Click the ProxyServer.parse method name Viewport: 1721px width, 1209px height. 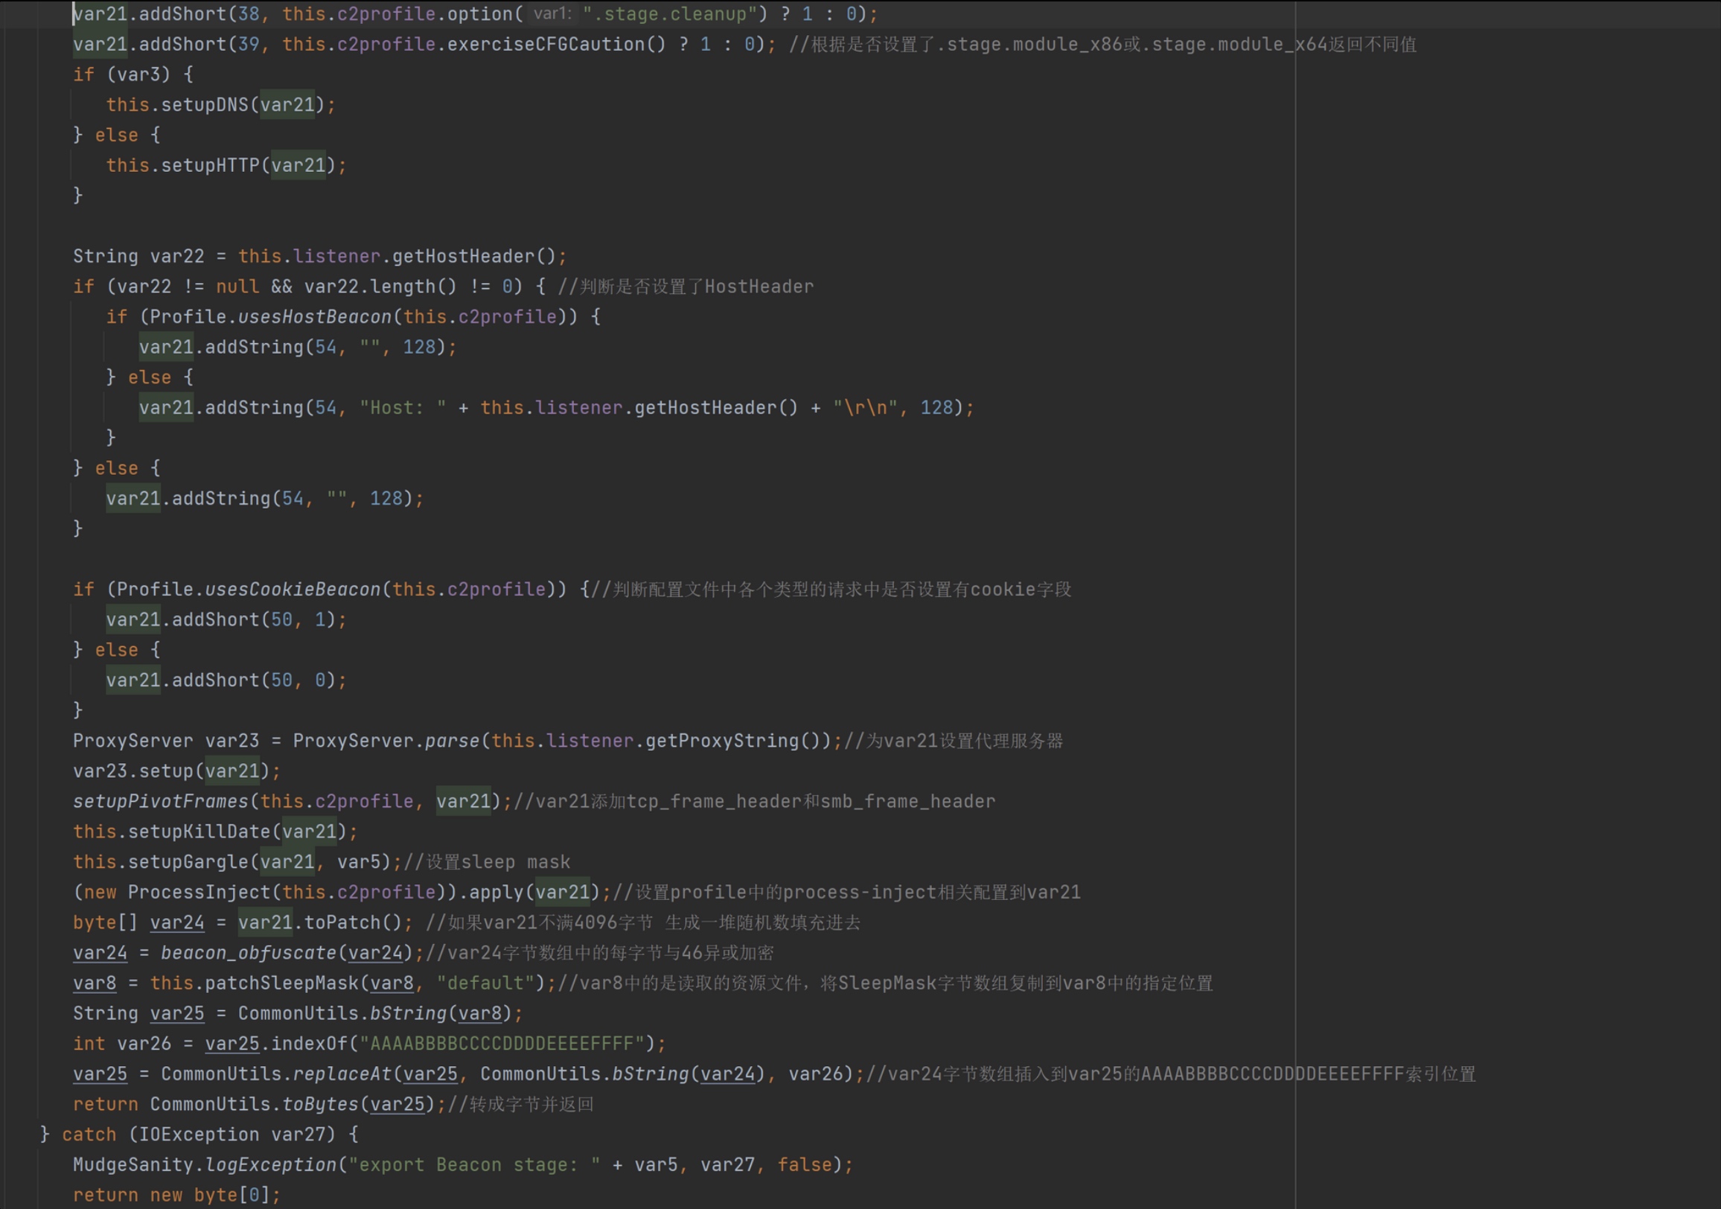pyautogui.click(x=452, y=741)
